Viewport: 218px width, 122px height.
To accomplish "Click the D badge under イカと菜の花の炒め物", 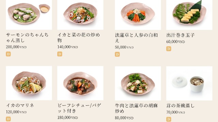I will coord(60,54).
